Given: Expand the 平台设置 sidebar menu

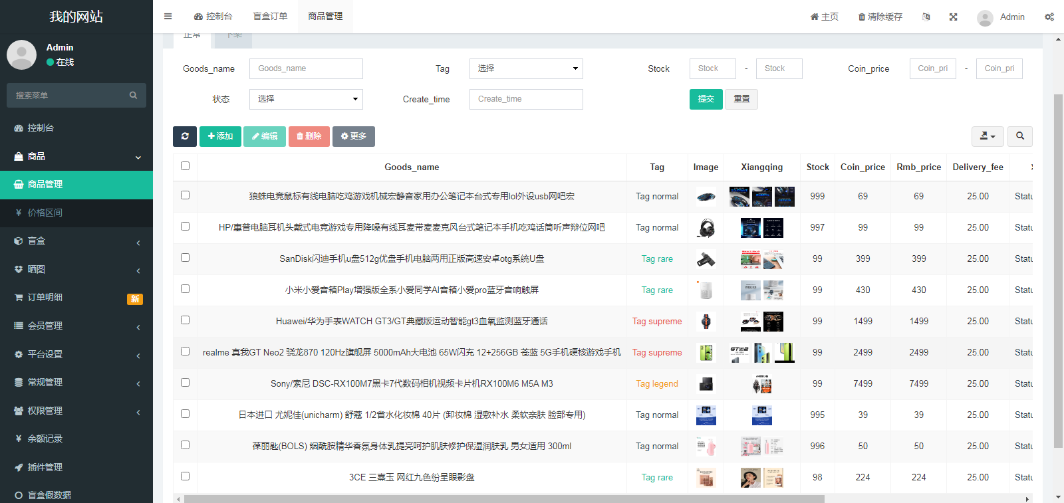Looking at the screenshot, I should point(76,354).
